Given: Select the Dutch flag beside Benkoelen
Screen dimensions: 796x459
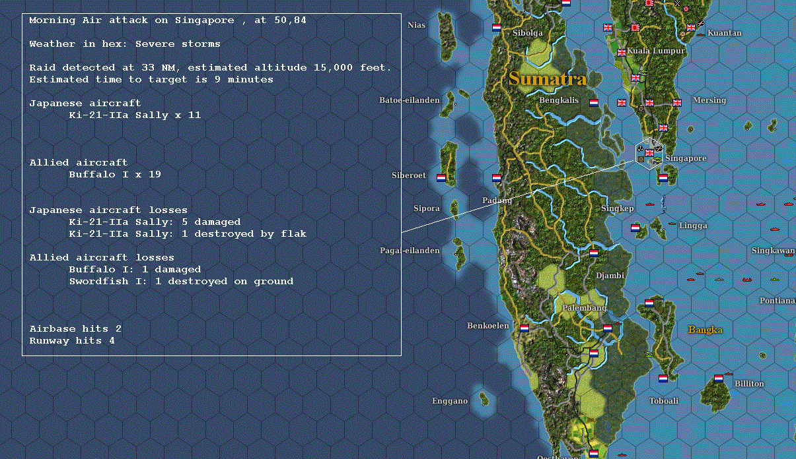Looking at the screenshot, I should coord(524,328).
